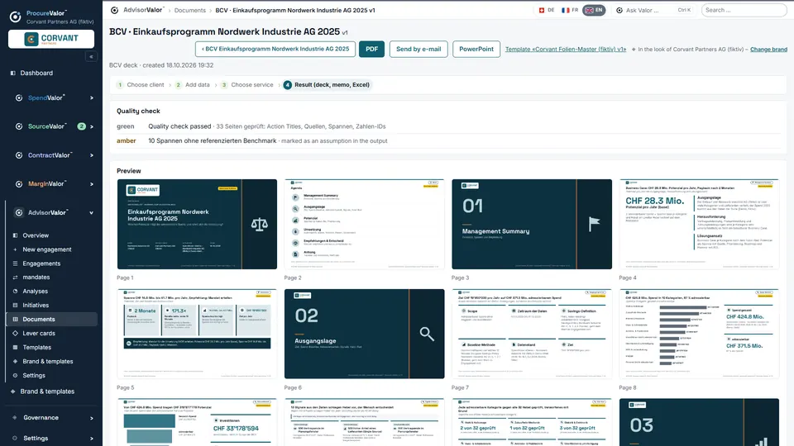
Task: Click the Corvant Partners brand logo
Action: [x=51, y=39]
